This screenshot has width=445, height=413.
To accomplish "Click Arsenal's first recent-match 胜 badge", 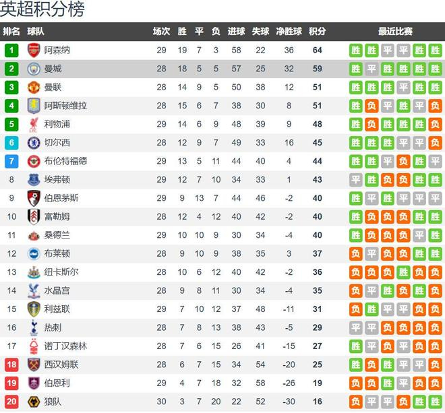I will pos(355,50).
